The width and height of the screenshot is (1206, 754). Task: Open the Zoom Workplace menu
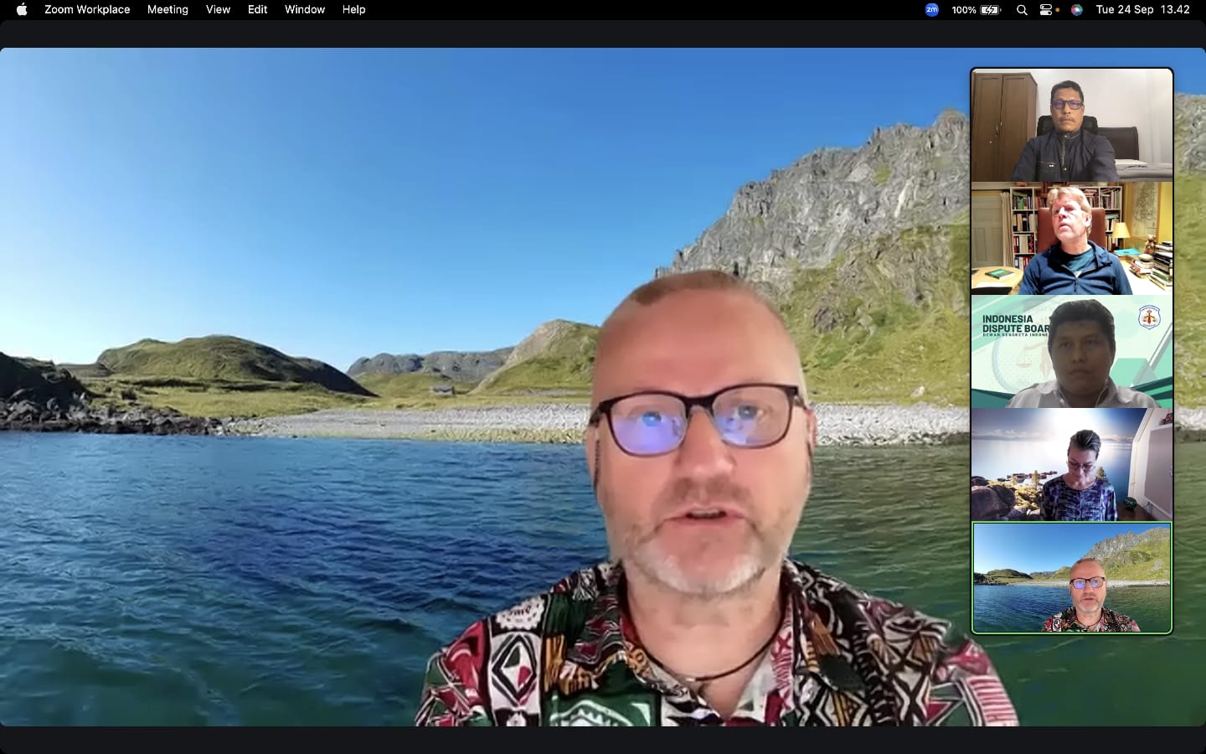click(x=87, y=10)
